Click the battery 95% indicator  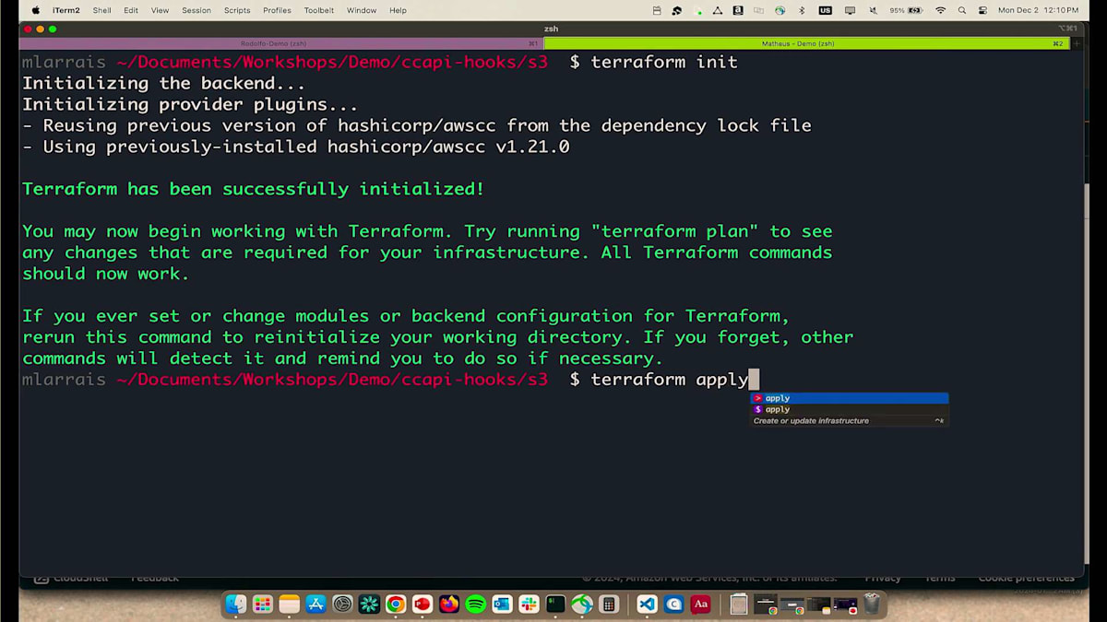(x=906, y=10)
